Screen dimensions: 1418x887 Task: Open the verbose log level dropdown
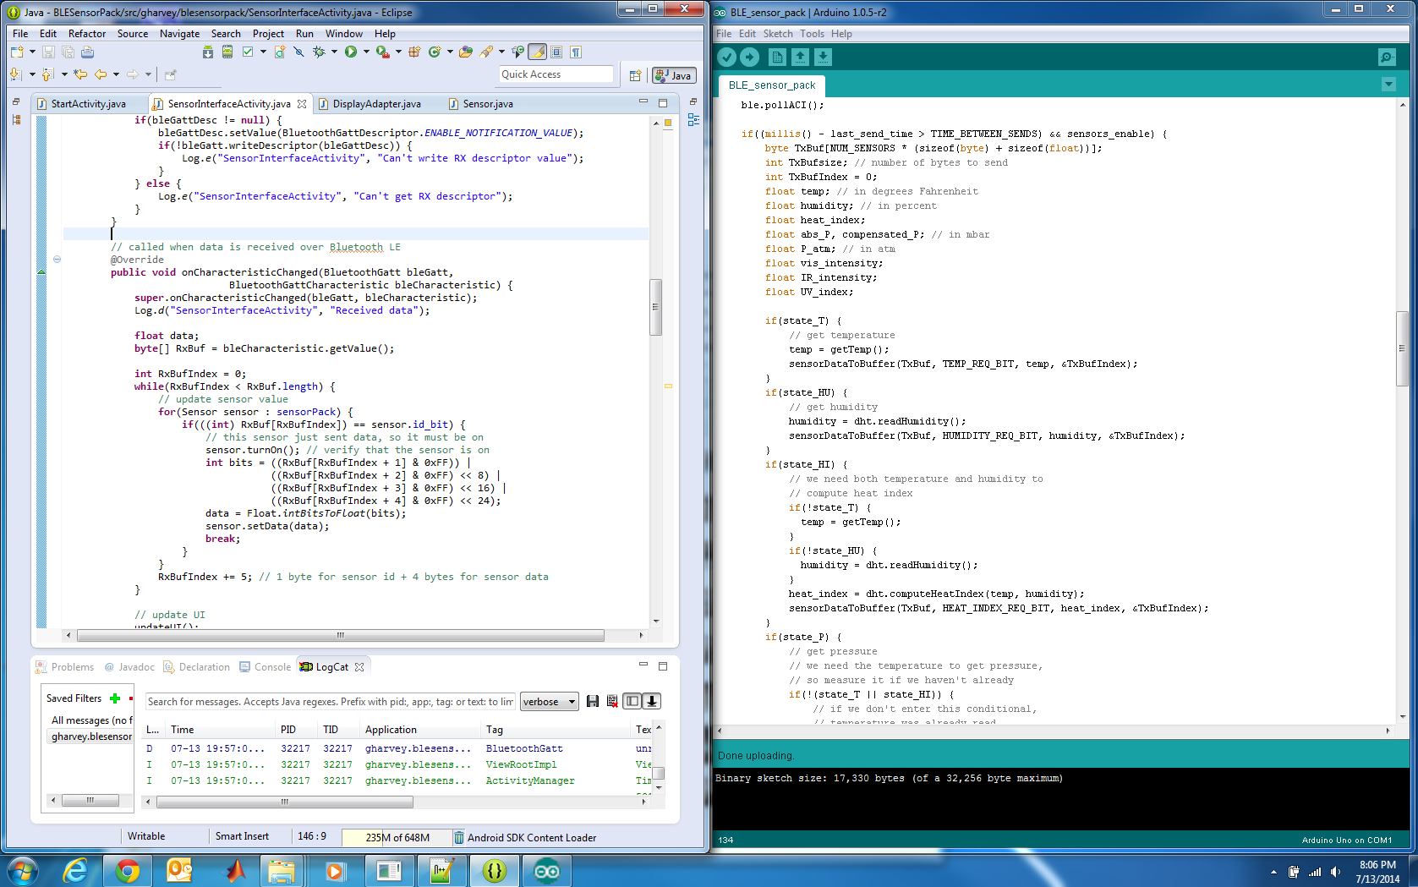pyautogui.click(x=550, y=702)
